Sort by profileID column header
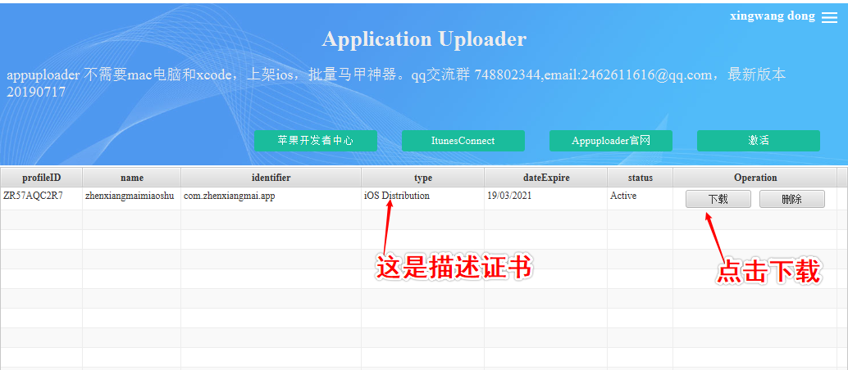This screenshot has width=848, height=370. coord(42,178)
